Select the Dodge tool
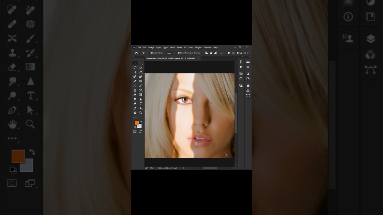 click(x=135, y=104)
